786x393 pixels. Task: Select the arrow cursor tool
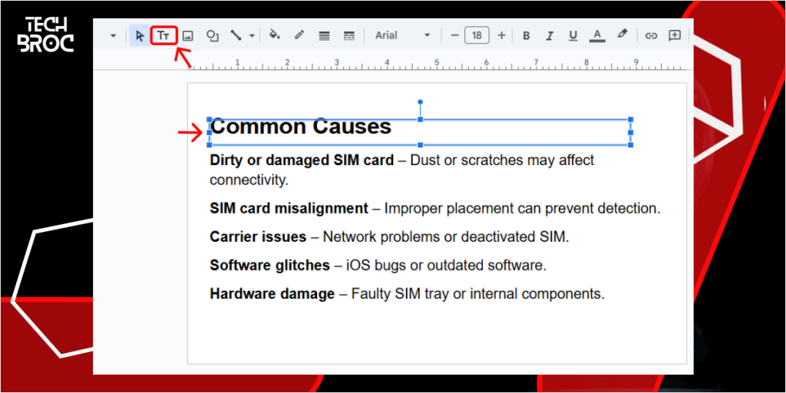click(140, 35)
